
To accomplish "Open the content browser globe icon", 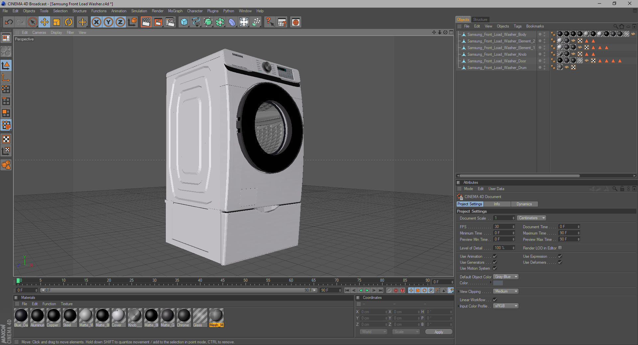I will click(296, 22).
